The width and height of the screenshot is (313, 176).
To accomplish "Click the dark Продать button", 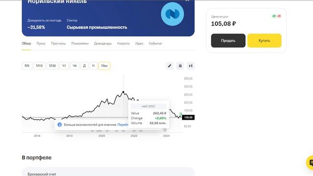I will (228, 41).
